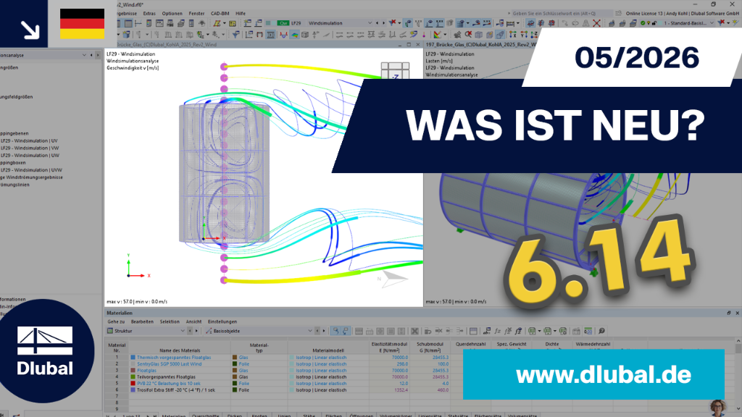Click previous arrow beside Struktur dropdown
742x417 pixels.
tap(190, 331)
